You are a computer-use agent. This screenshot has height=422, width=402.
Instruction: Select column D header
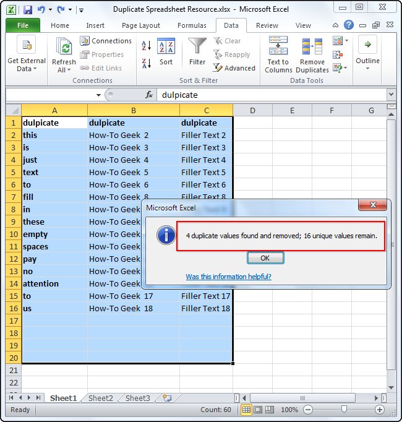tap(253, 110)
